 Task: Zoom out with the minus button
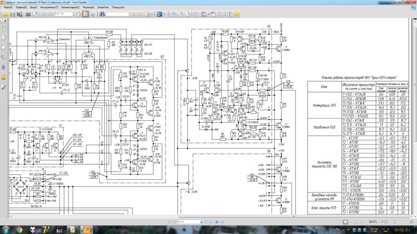click(x=386, y=222)
